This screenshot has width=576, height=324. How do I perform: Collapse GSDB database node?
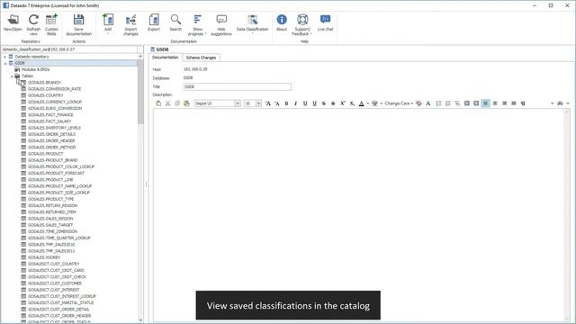tap(5, 63)
